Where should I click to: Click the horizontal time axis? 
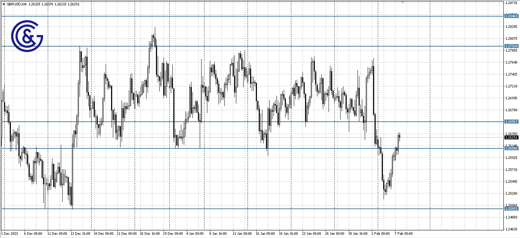point(253,234)
